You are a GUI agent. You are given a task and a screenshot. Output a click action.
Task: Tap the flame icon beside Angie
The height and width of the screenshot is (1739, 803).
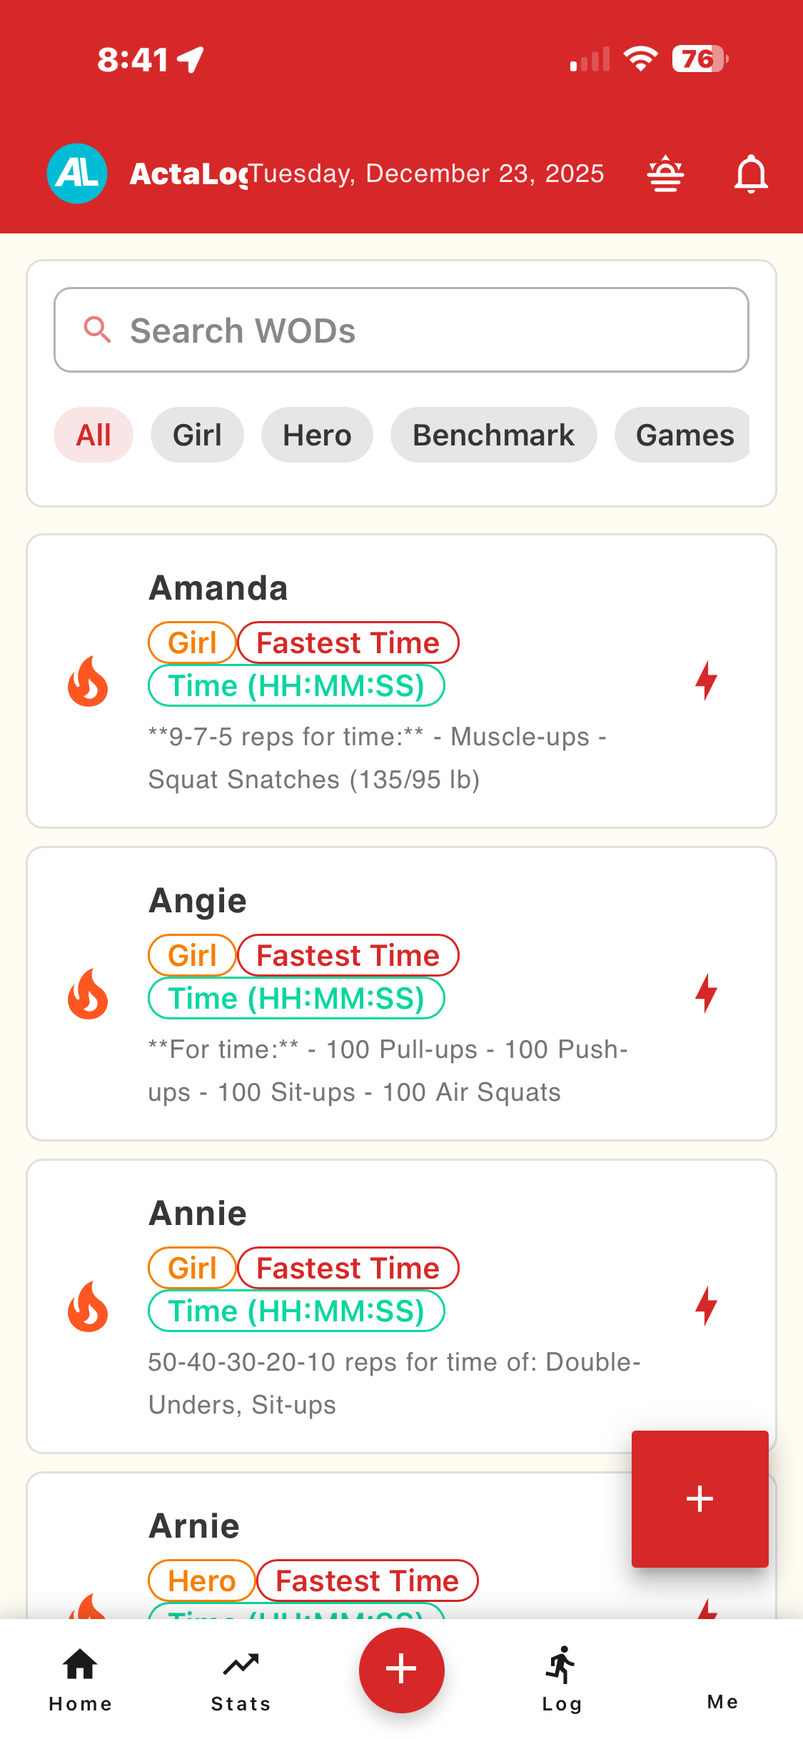point(88,994)
